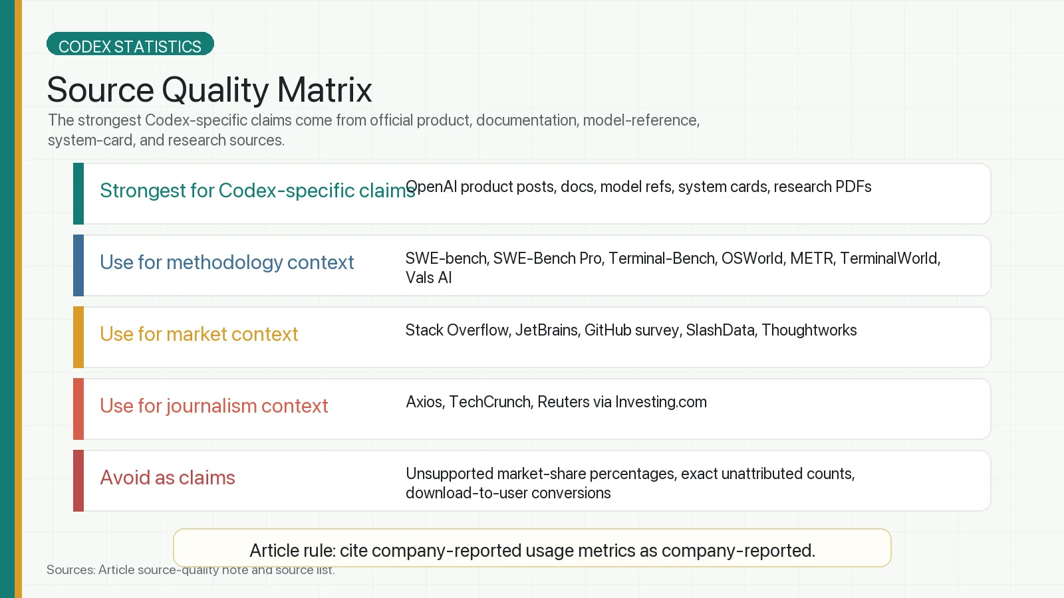Screen dimensions: 1064x598
Task: Click the teal color bar of first row
Action: tap(78, 193)
